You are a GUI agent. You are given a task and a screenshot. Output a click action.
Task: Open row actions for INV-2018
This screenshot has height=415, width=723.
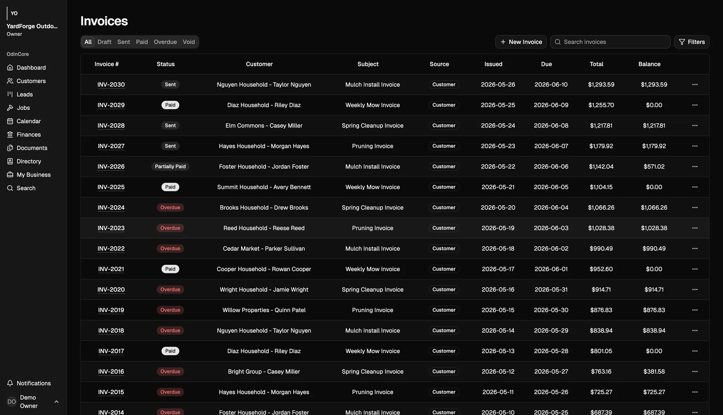[695, 330]
